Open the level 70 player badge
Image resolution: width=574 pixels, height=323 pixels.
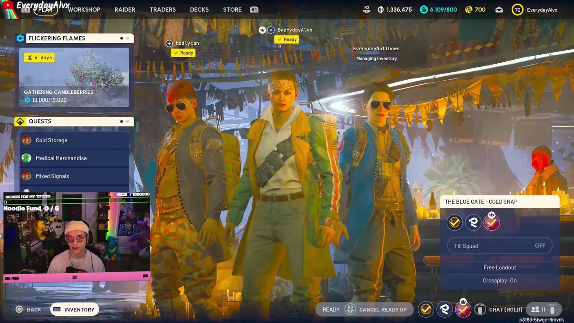pos(517,9)
